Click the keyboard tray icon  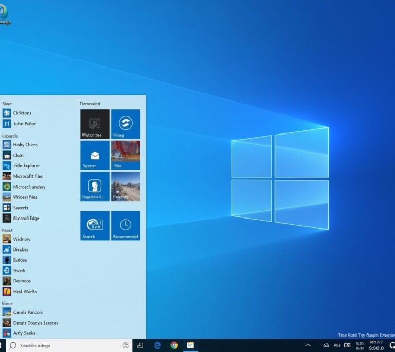click(347, 345)
